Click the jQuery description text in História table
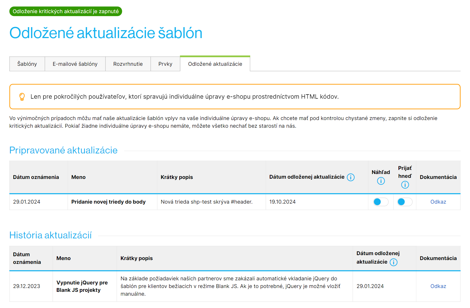This screenshot has height=308, width=470. click(230, 286)
